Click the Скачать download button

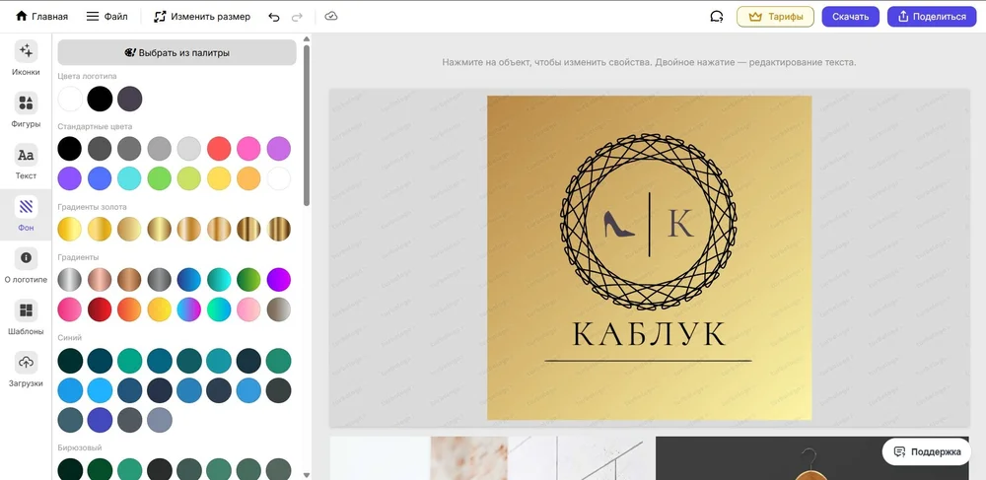pyautogui.click(x=850, y=17)
